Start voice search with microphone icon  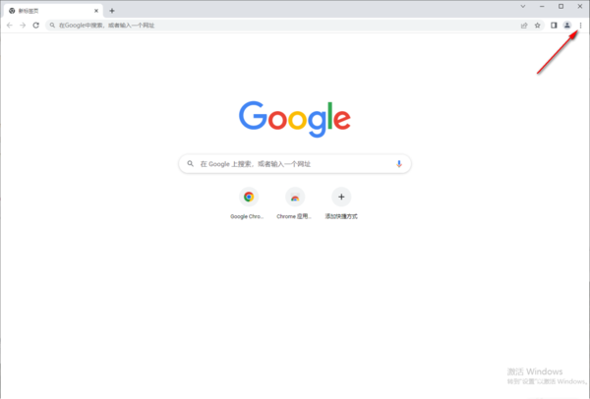pyautogui.click(x=399, y=164)
